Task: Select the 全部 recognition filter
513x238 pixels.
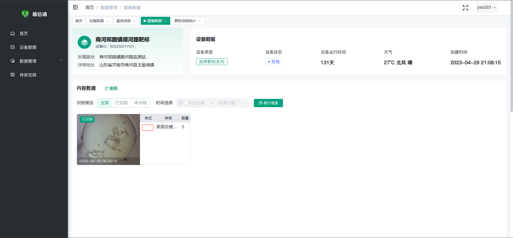Action: coord(104,103)
